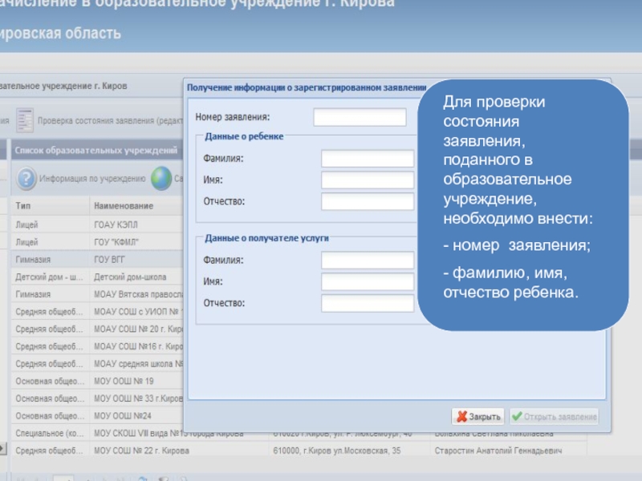The height and width of the screenshot is (481, 642).
Task: Click the child's Отчество text field
Action: pos(367,202)
